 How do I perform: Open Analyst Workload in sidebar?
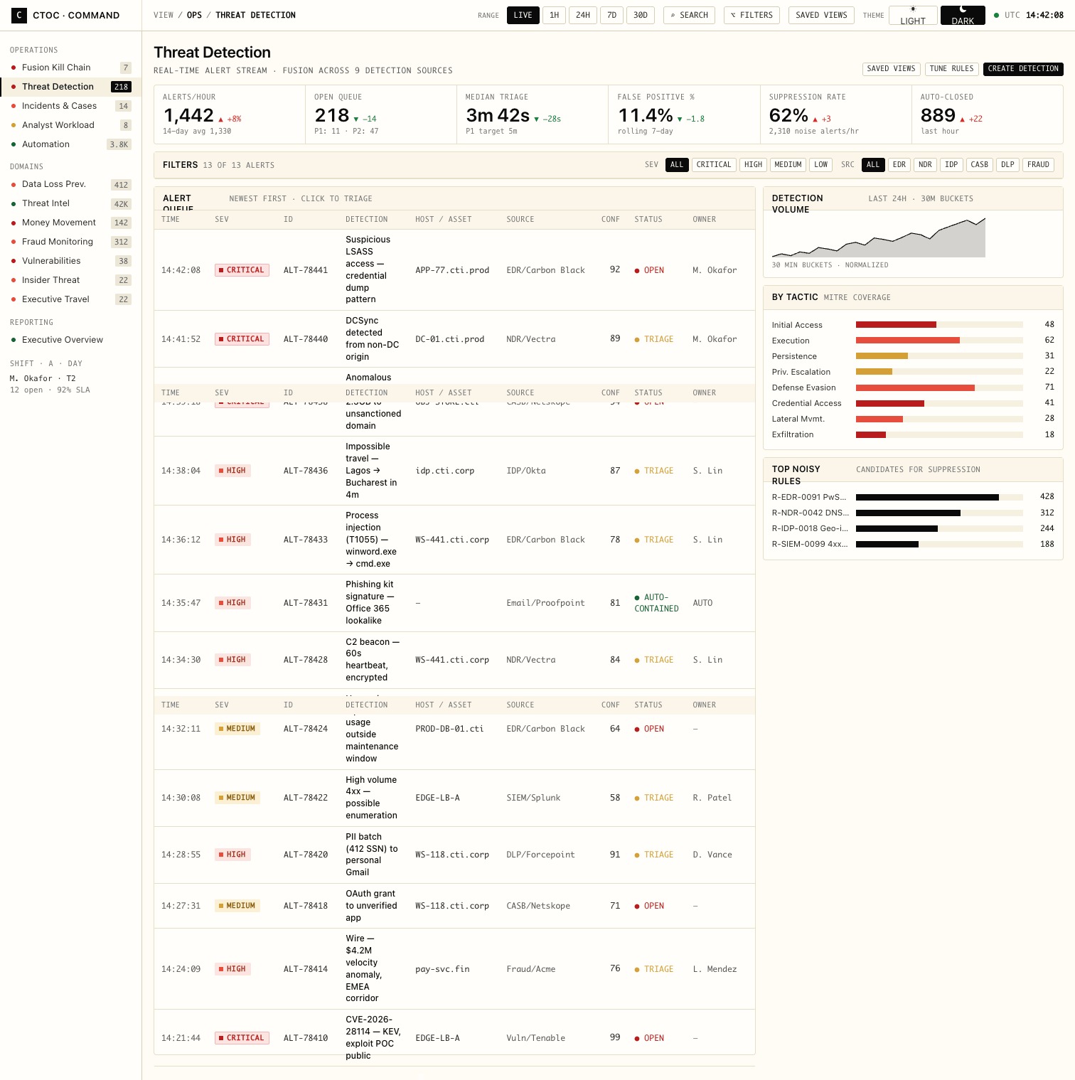[x=71, y=125]
